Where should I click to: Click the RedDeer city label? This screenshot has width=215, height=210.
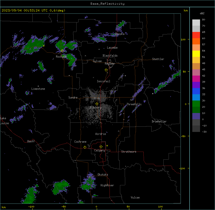point(110,64)
